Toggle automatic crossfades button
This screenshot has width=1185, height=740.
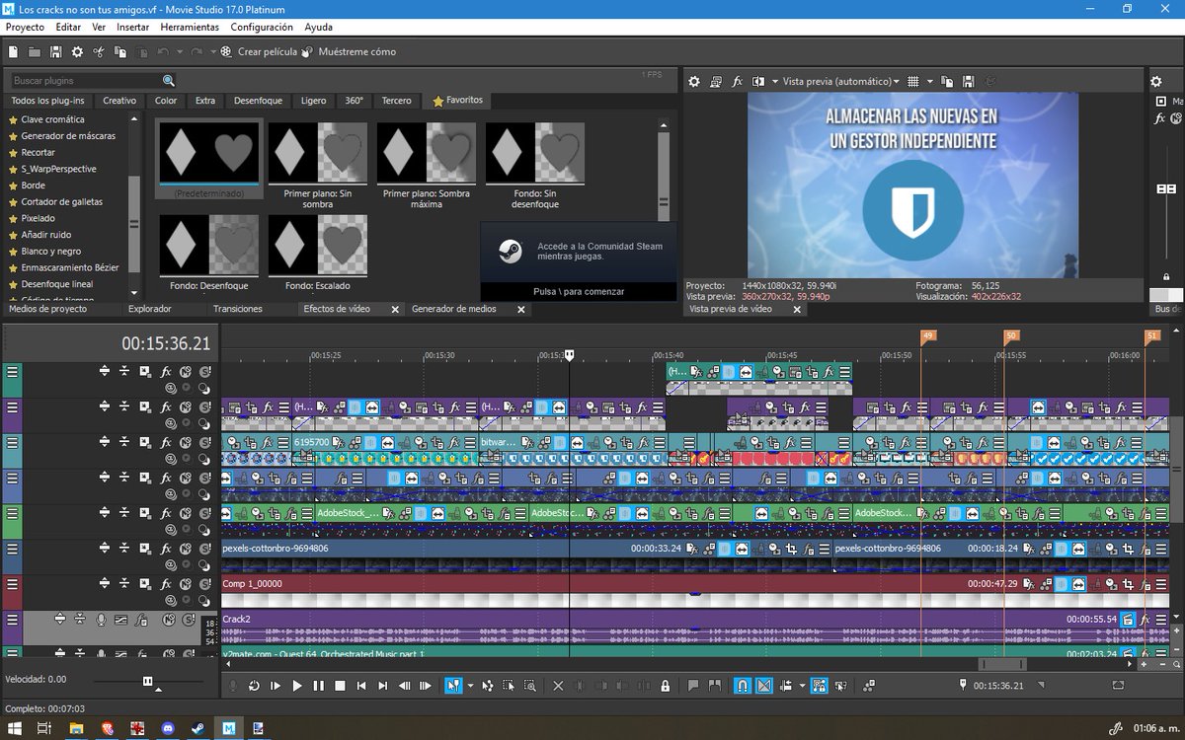[x=763, y=686]
